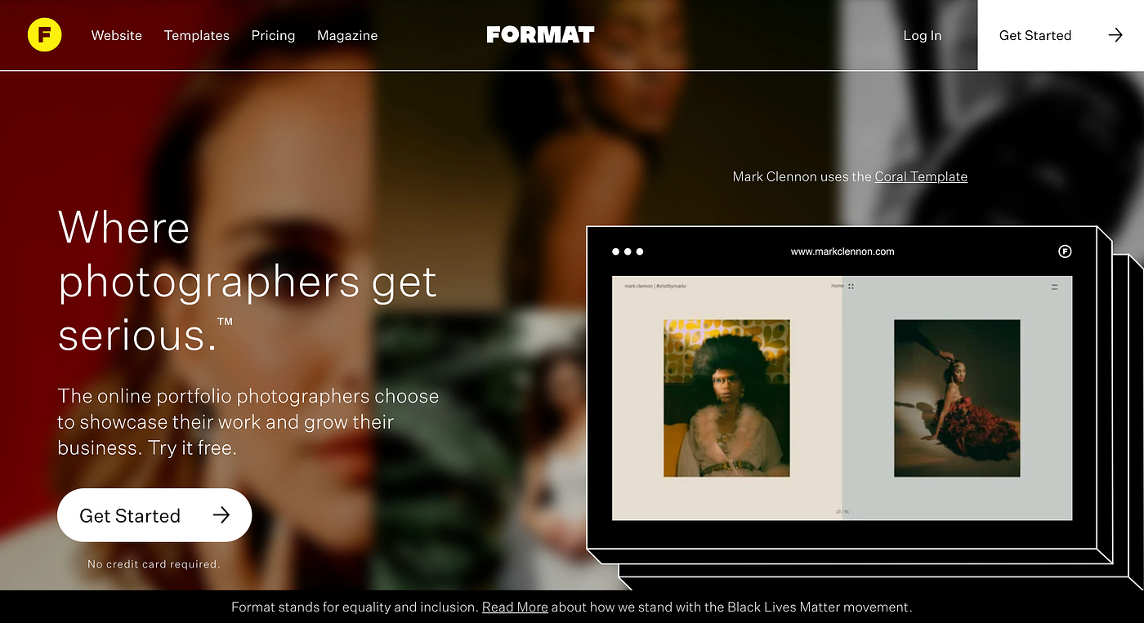The image size is (1144, 623).
Task: Select the afro portrait photo thumbnail
Action: coord(726,398)
